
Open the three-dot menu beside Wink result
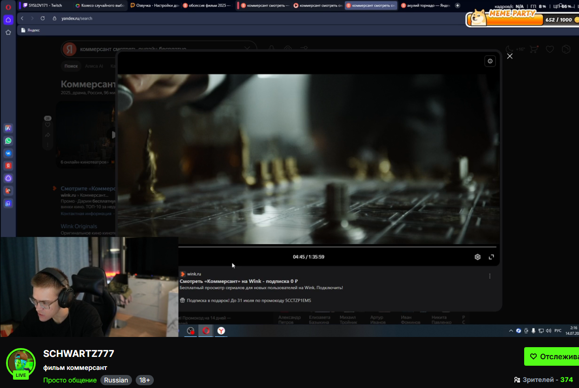(489, 276)
